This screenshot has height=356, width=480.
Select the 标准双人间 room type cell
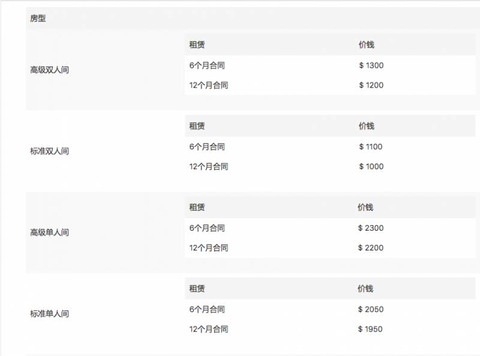49,152
